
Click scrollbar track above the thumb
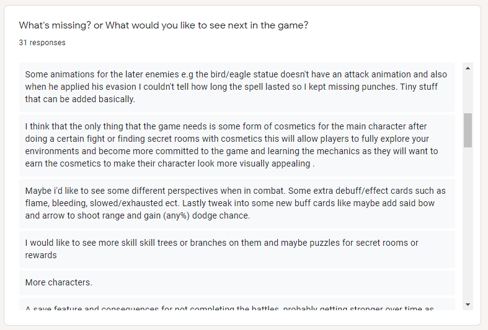pos(468,93)
